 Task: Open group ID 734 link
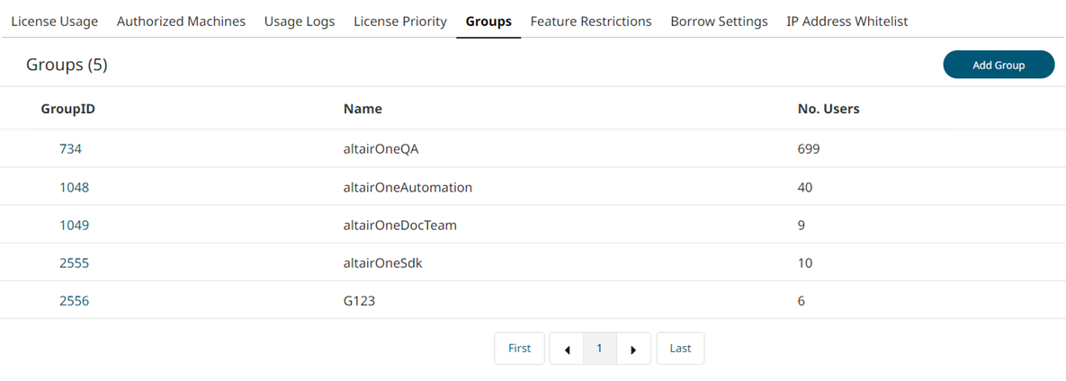pos(70,149)
